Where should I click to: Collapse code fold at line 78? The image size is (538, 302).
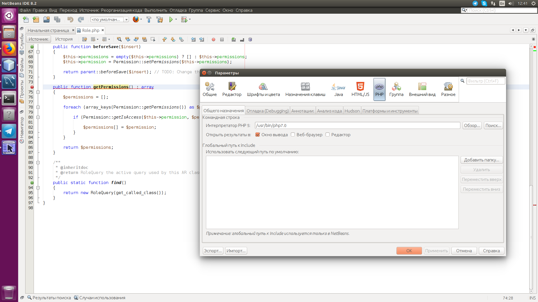(x=38, y=107)
